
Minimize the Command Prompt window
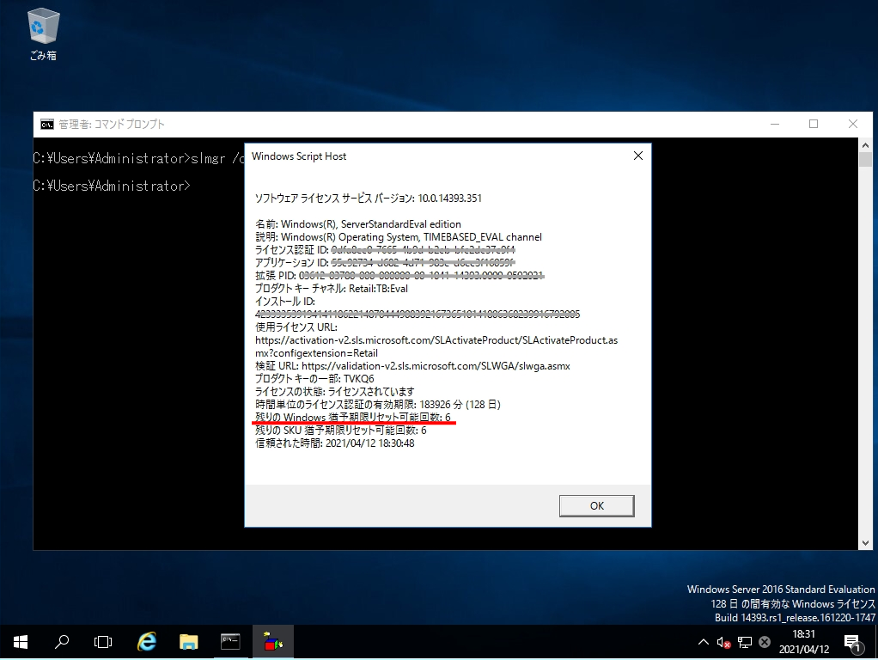775,124
